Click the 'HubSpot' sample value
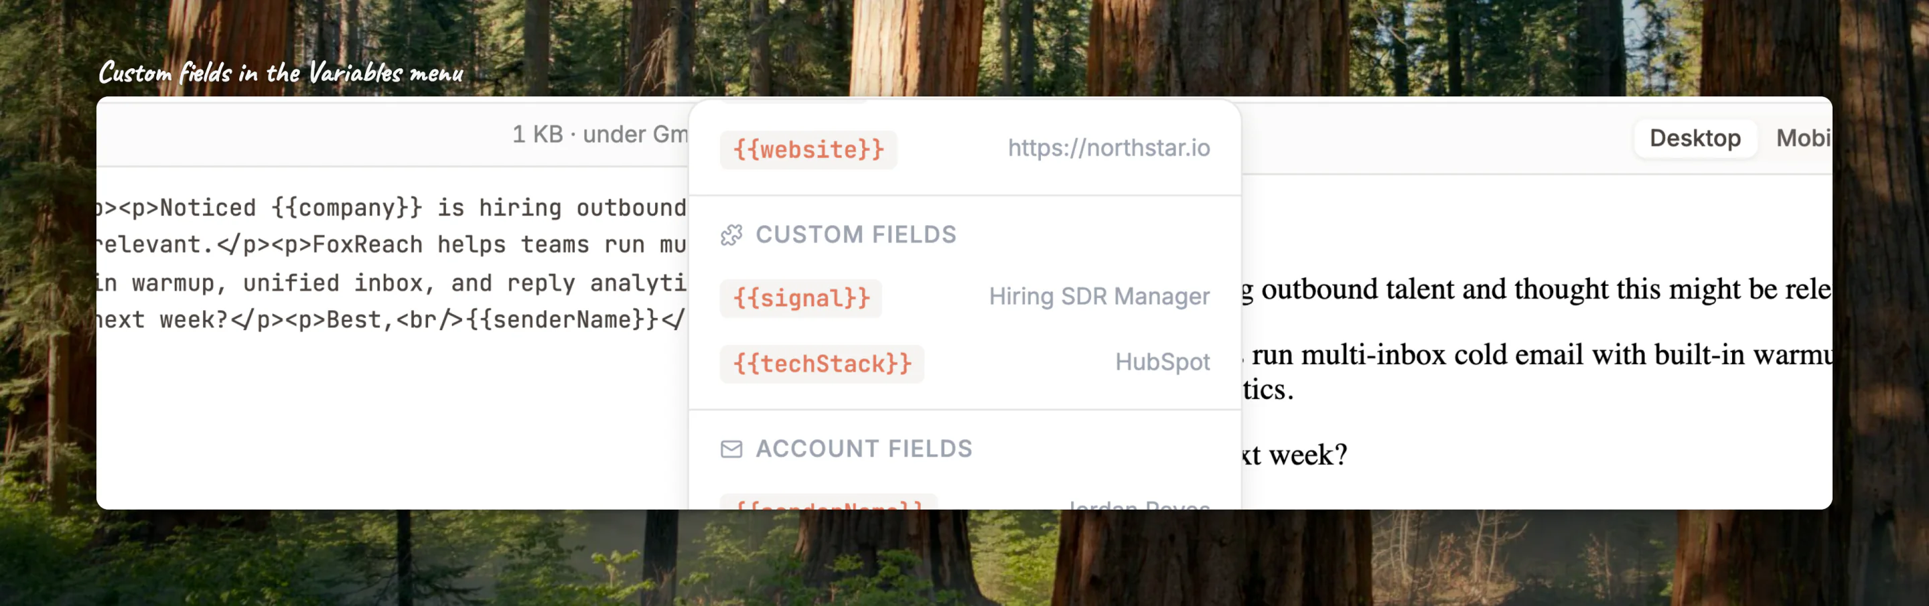Image resolution: width=1929 pixels, height=606 pixels. pyautogui.click(x=1162, y=362)
